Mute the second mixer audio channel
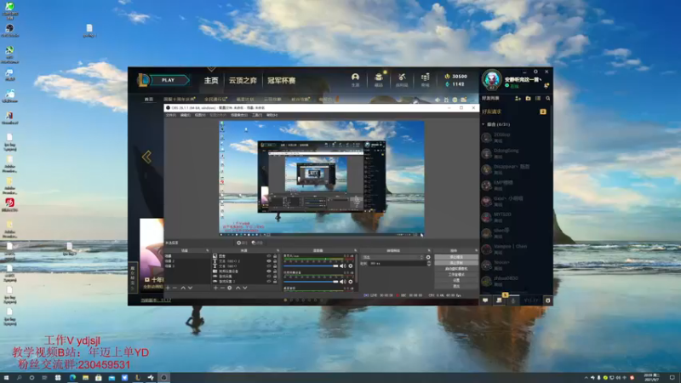Viewport: 681px width, 383px height. pos(343,282)
